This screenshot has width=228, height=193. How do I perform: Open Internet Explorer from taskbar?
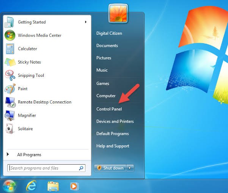(x=31, y=186)
